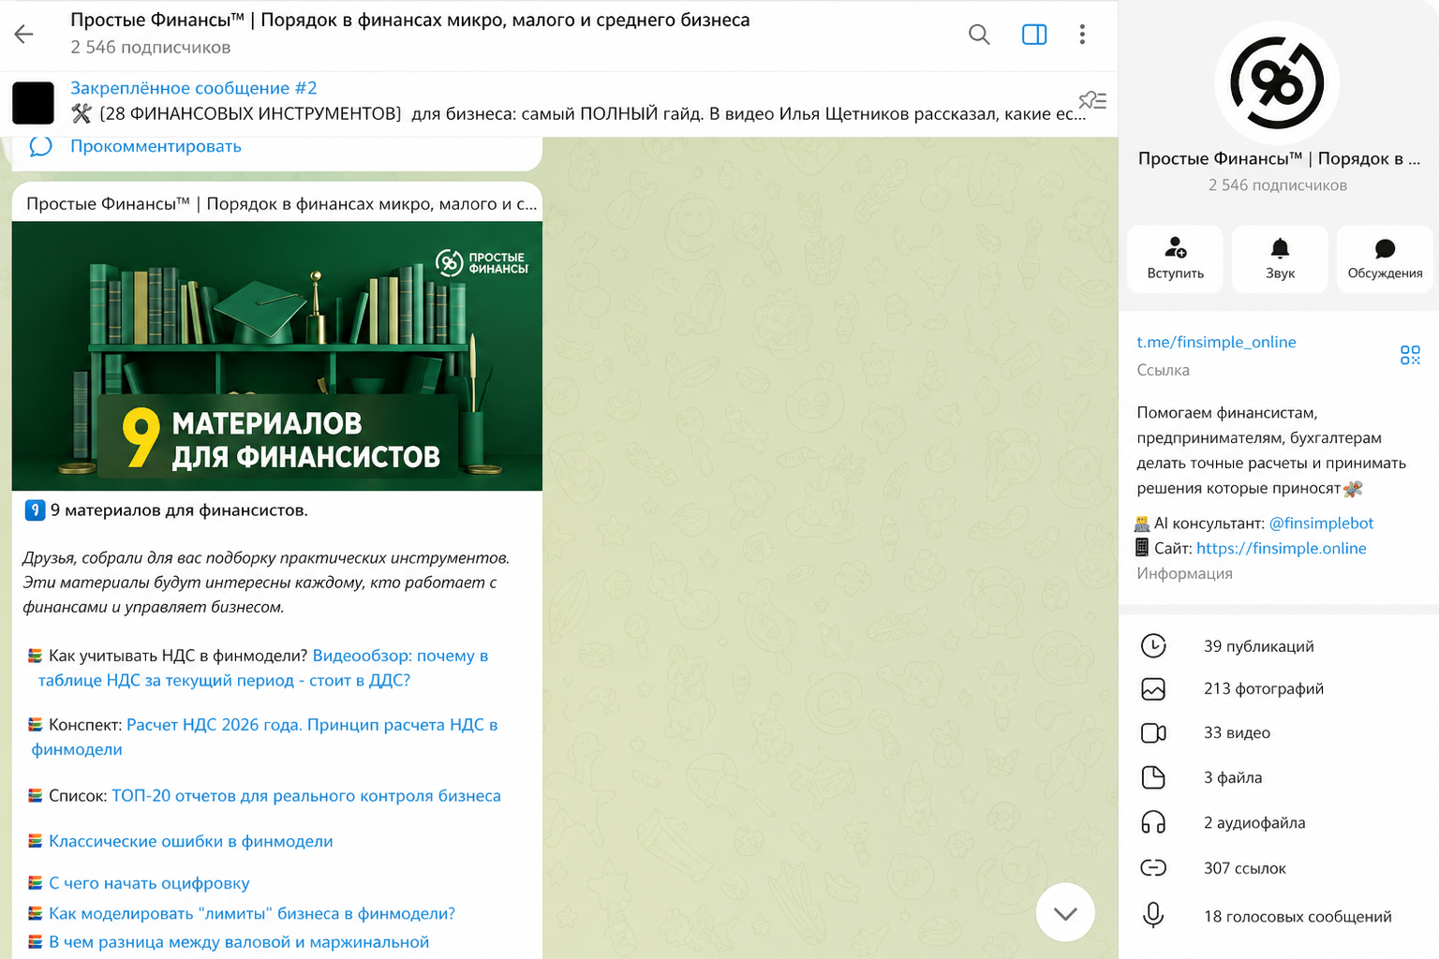This screenshot has width=1439, height=959.
Task: Open 18 голосовых сообщений section
Action: (x=1279, y=917)
